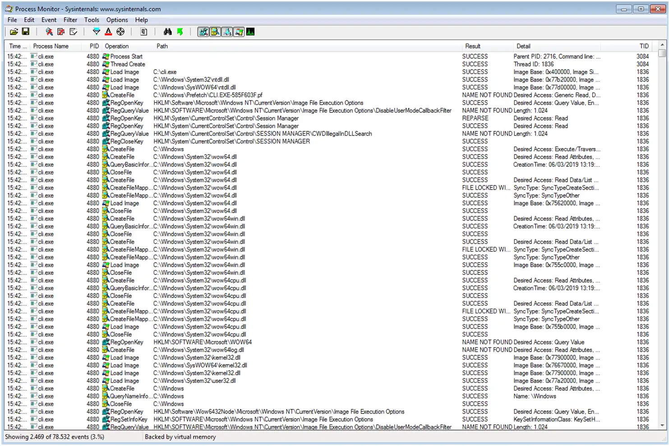
Task: Select the "Thread Create" event text
Action: click(x=128, y=64)
